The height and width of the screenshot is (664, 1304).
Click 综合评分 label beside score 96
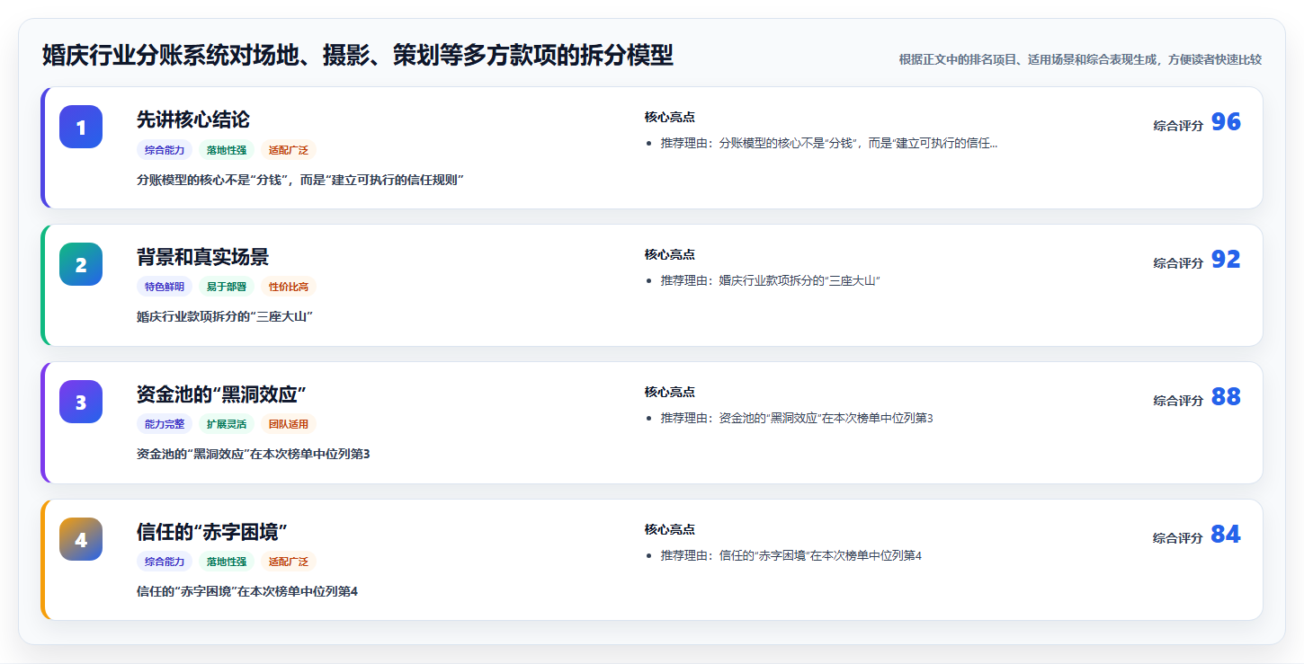[1178, 126]
